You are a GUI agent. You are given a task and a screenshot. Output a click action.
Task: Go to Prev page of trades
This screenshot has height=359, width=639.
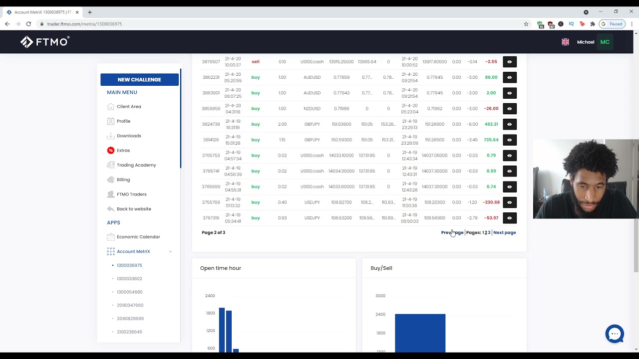coord(452,232)
